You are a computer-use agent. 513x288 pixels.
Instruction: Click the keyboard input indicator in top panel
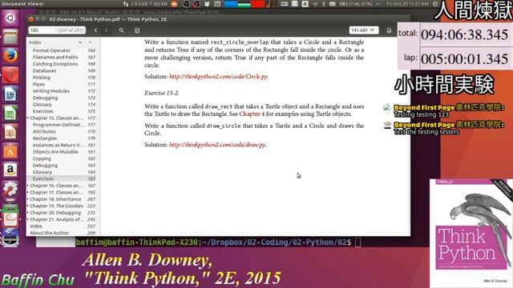point(305,4)
